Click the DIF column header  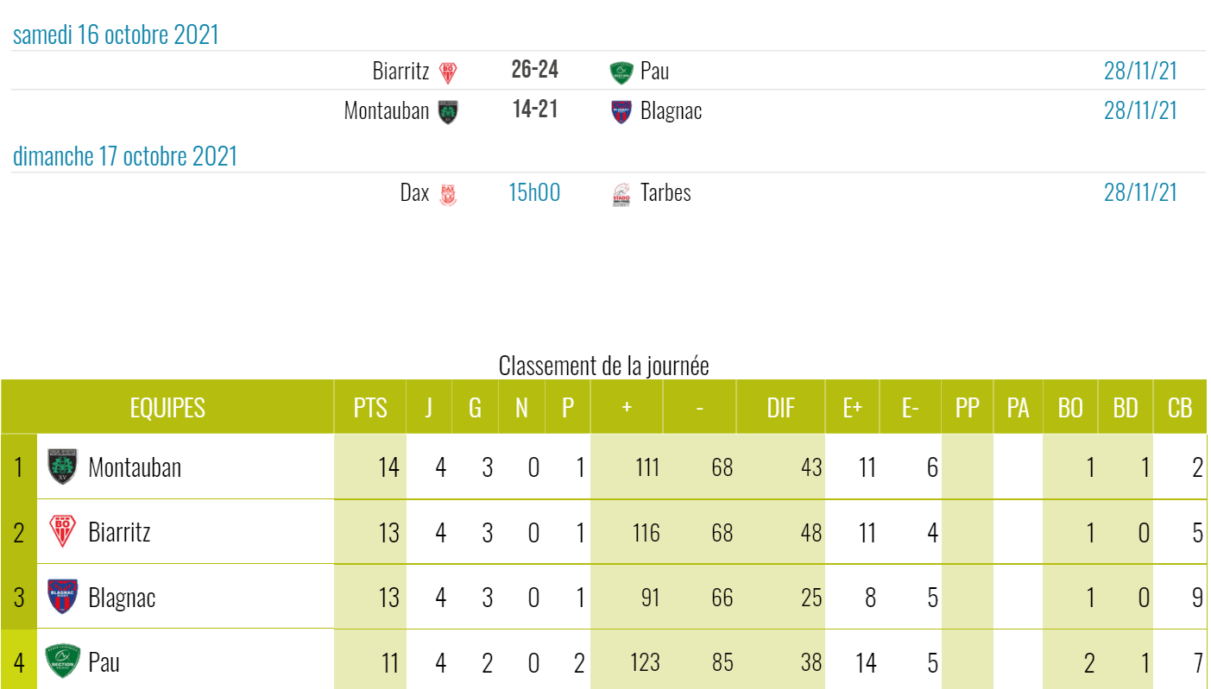tap(780, 408)
